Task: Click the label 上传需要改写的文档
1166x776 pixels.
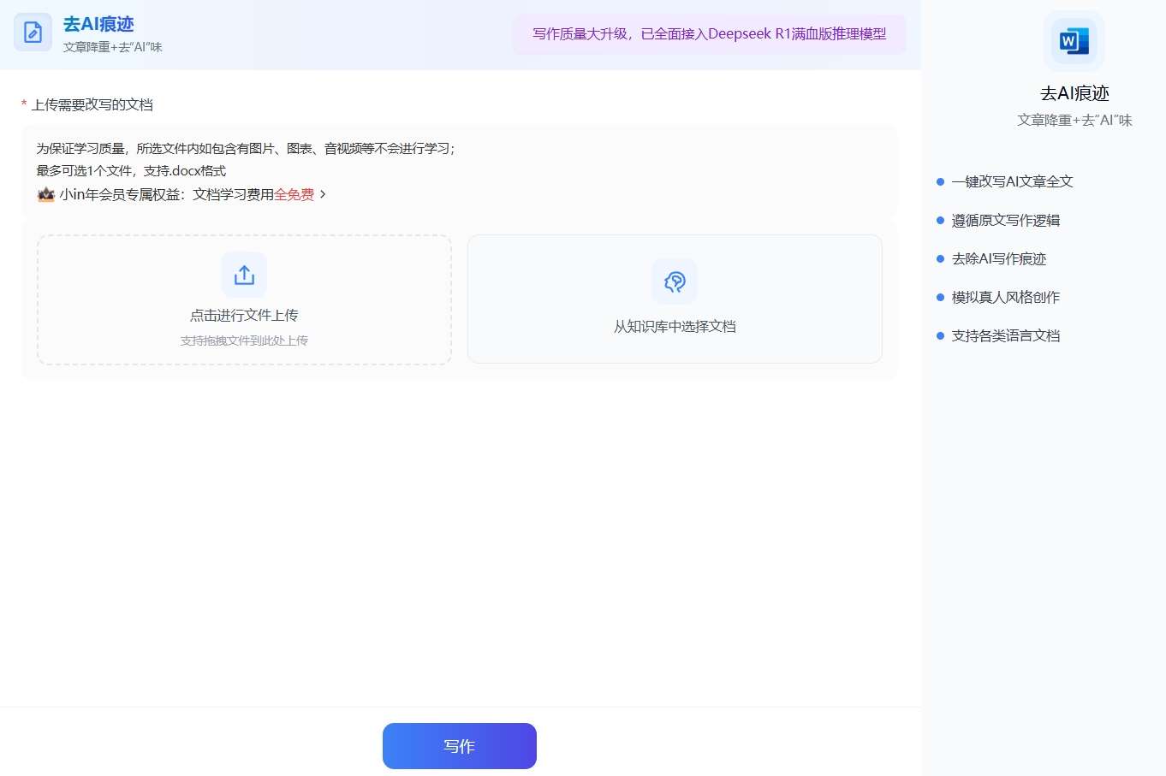Action: 92,104
